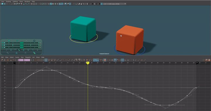Select the Lattice Deform Keys tool

8,60
